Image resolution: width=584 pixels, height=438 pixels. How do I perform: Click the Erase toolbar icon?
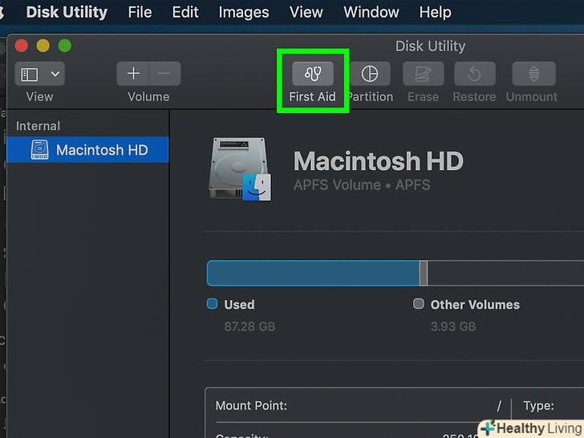pyautogui.click(x=423, y=74)
